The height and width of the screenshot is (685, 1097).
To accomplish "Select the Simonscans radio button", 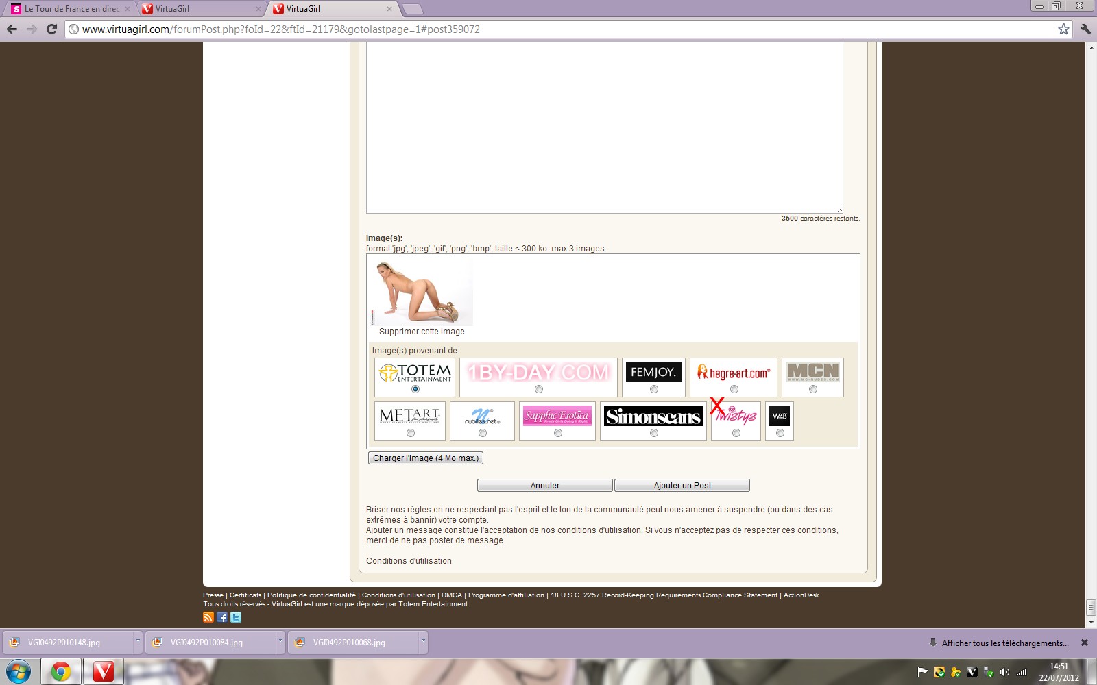I will (654, 433).
